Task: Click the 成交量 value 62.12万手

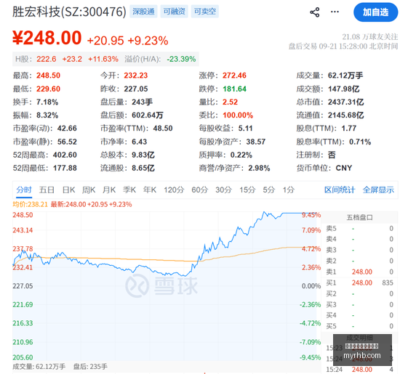Action: point(345,76)
